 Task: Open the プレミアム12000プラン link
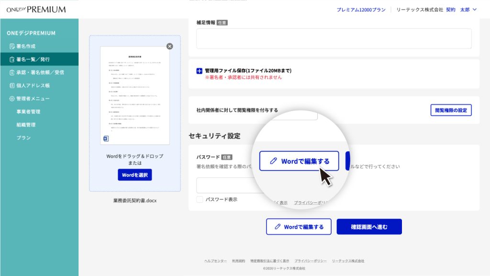click(x=361, y=10)
